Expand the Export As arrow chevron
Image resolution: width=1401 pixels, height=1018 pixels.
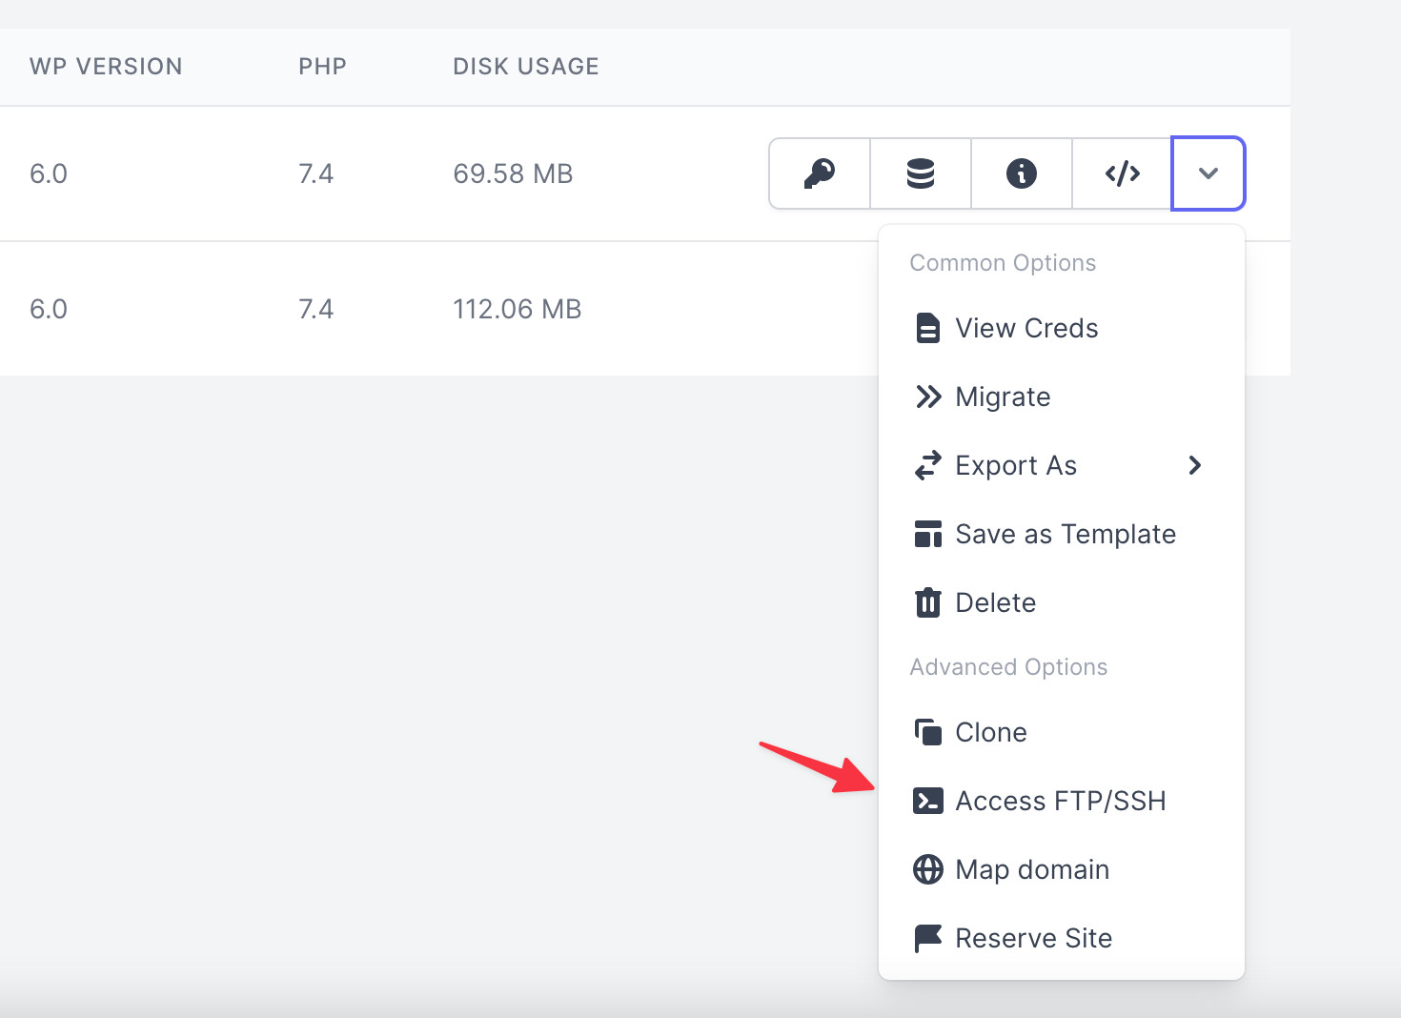1195,465
